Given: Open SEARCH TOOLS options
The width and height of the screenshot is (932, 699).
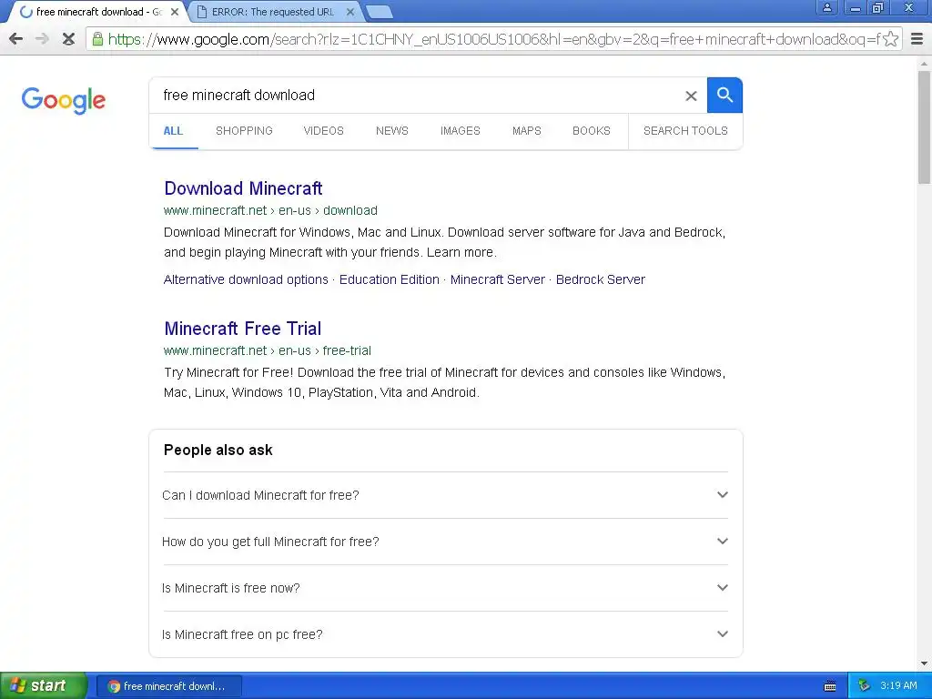Looking at the screenshot, I should (x=685, y=131).
